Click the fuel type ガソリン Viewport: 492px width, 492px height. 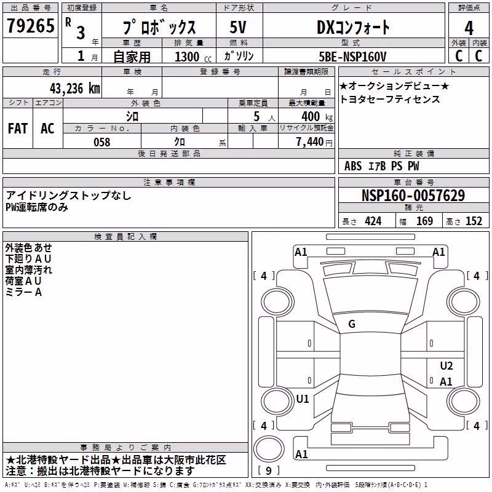pos(239,56)
